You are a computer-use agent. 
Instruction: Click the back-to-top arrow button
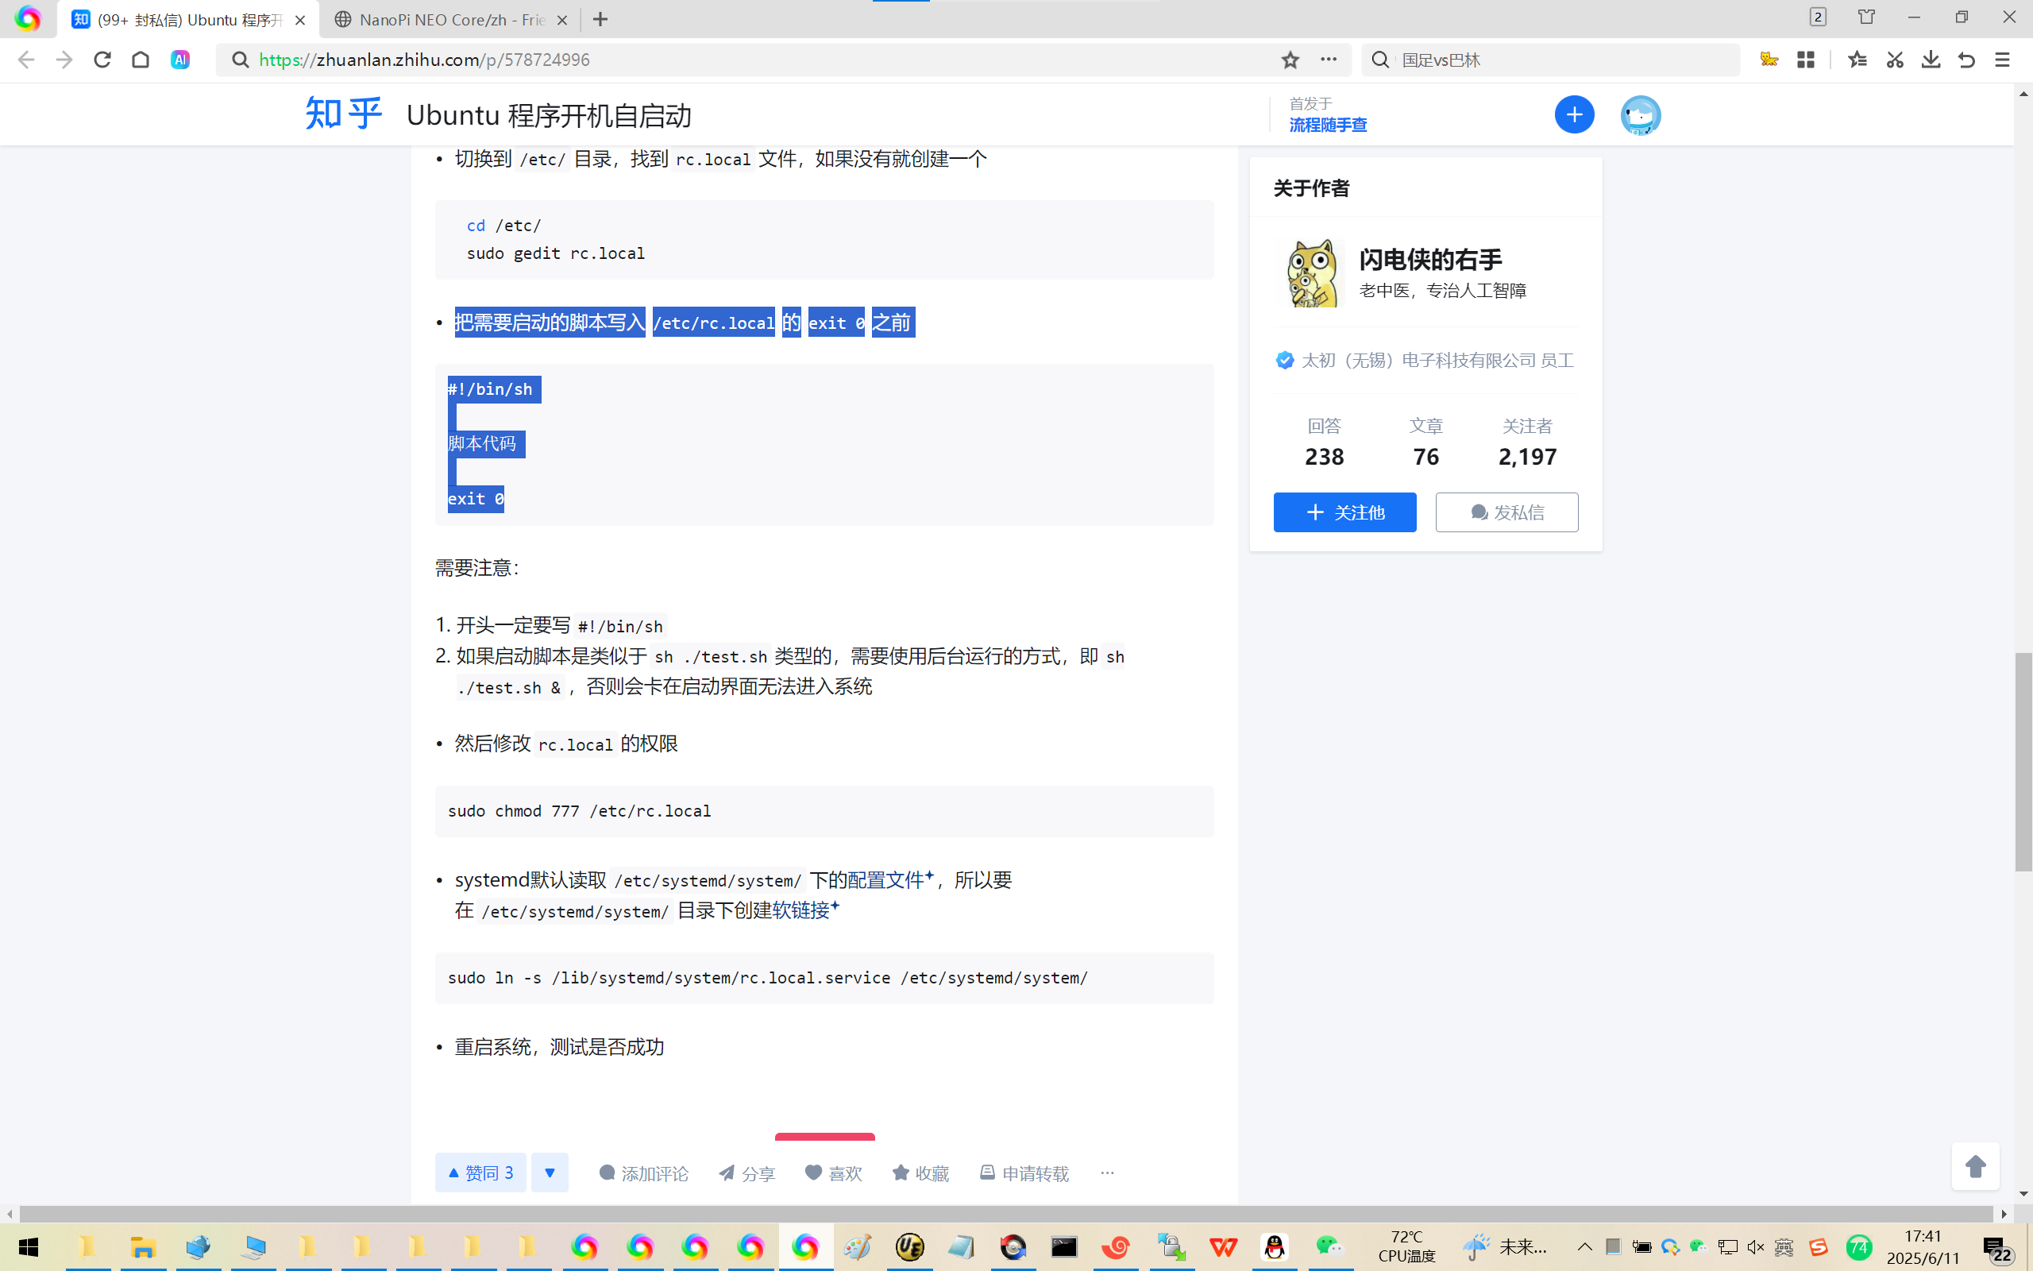click(1975, 1166)
